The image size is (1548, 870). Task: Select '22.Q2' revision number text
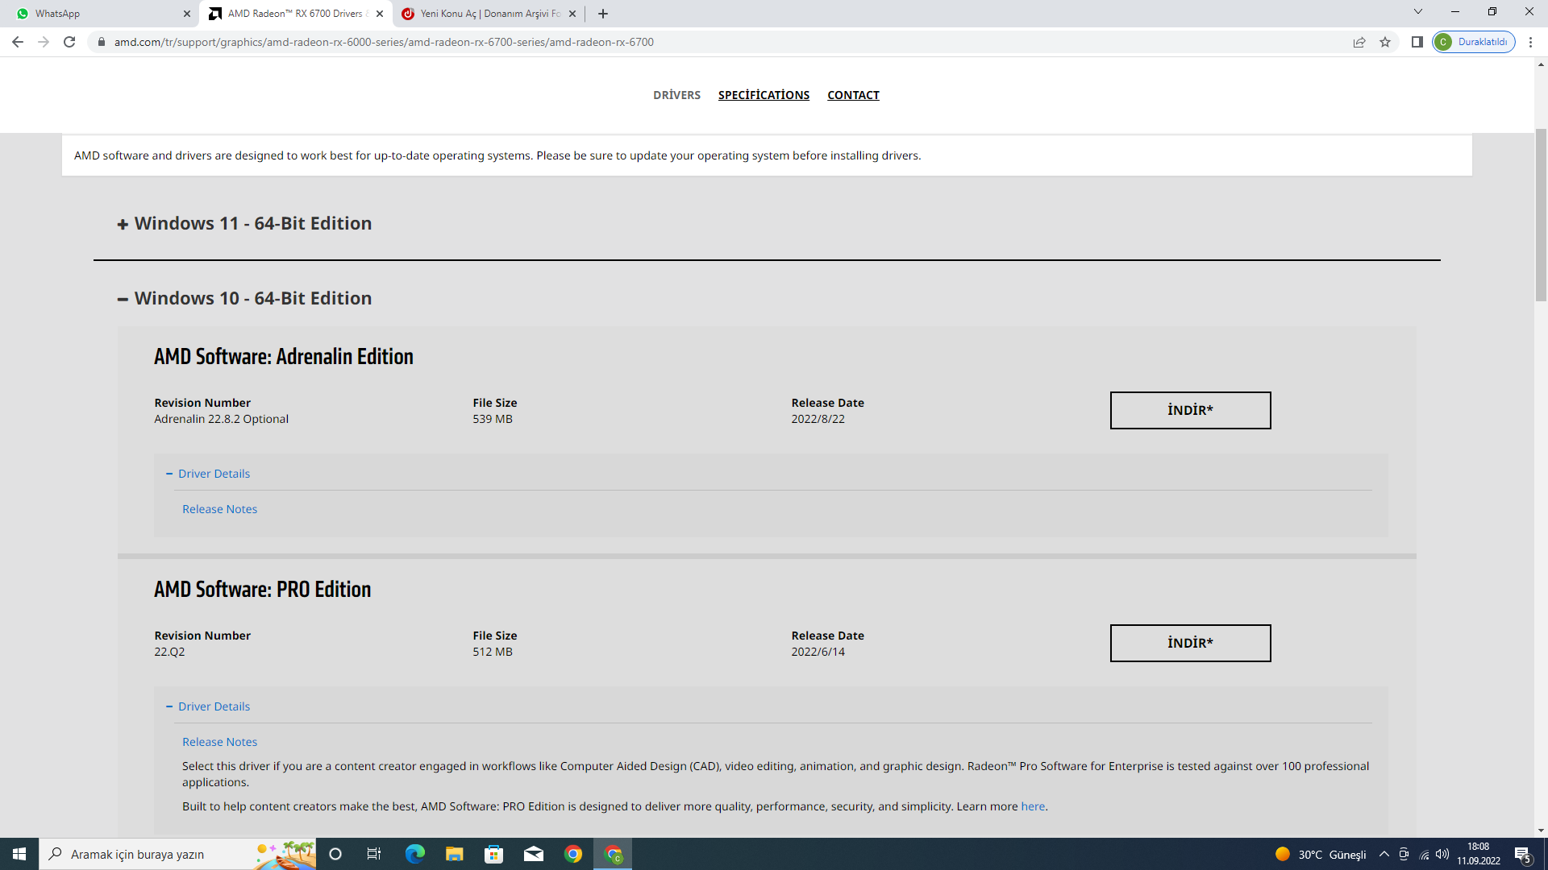coord(169,652)
